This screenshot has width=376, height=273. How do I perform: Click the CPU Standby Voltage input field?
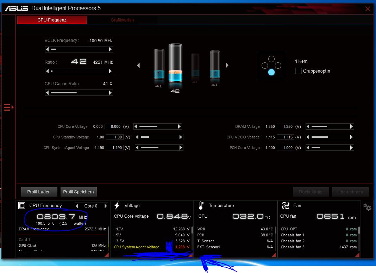(x=115, y=137)
